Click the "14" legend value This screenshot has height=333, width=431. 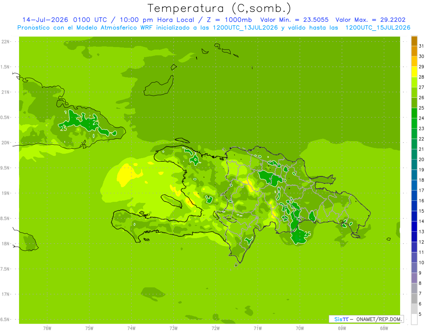click(x=421, y=221)
